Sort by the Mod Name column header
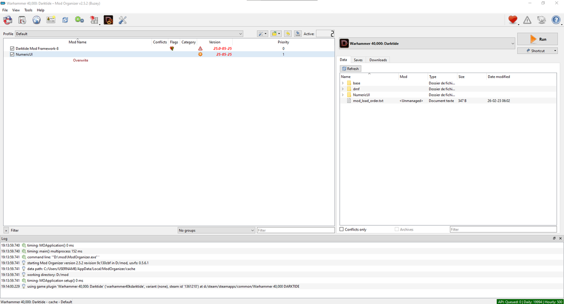 point(78,42)
